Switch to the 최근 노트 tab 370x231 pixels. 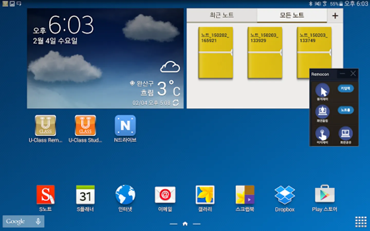tap(222, 15)
